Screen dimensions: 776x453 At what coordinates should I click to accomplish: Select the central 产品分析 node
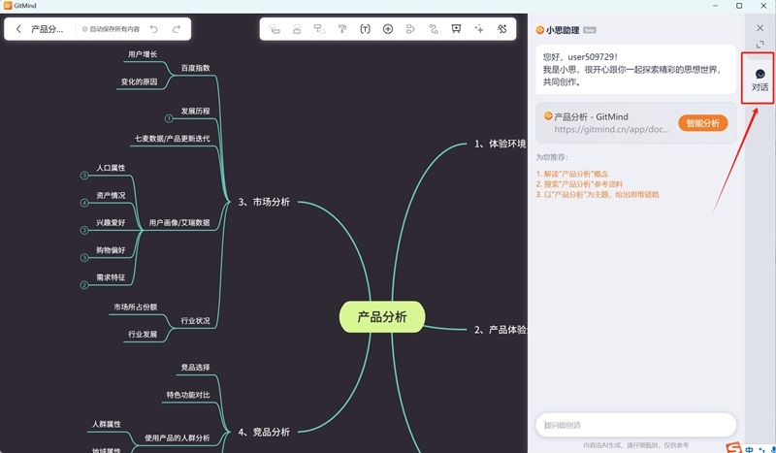(x=382, y=317)
